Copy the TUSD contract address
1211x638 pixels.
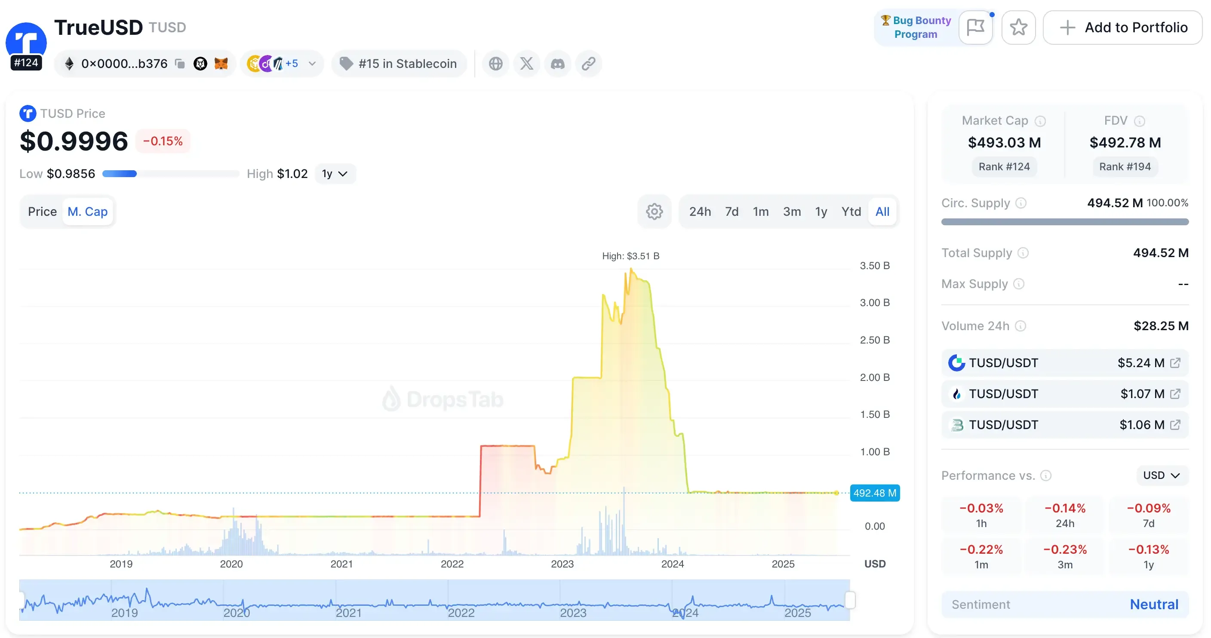click(x=180, y=64)
